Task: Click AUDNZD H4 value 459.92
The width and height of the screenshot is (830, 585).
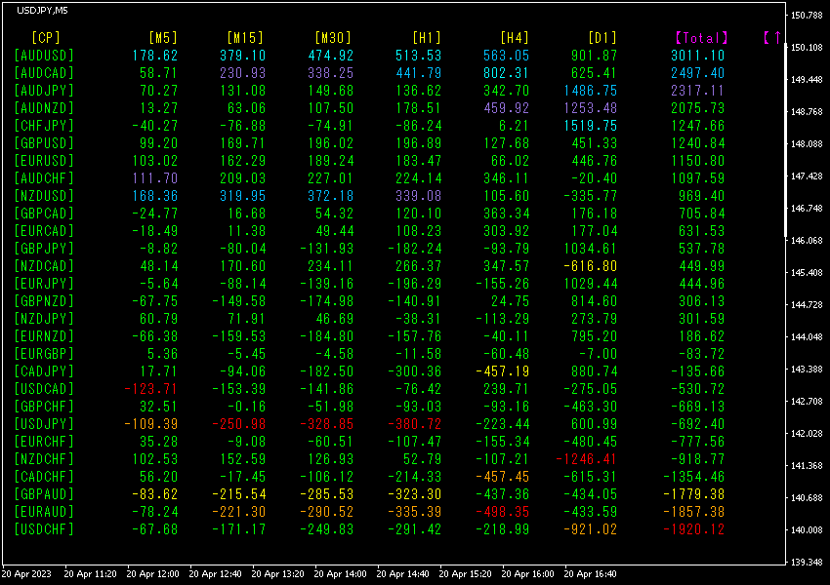Action: [507, 108]
